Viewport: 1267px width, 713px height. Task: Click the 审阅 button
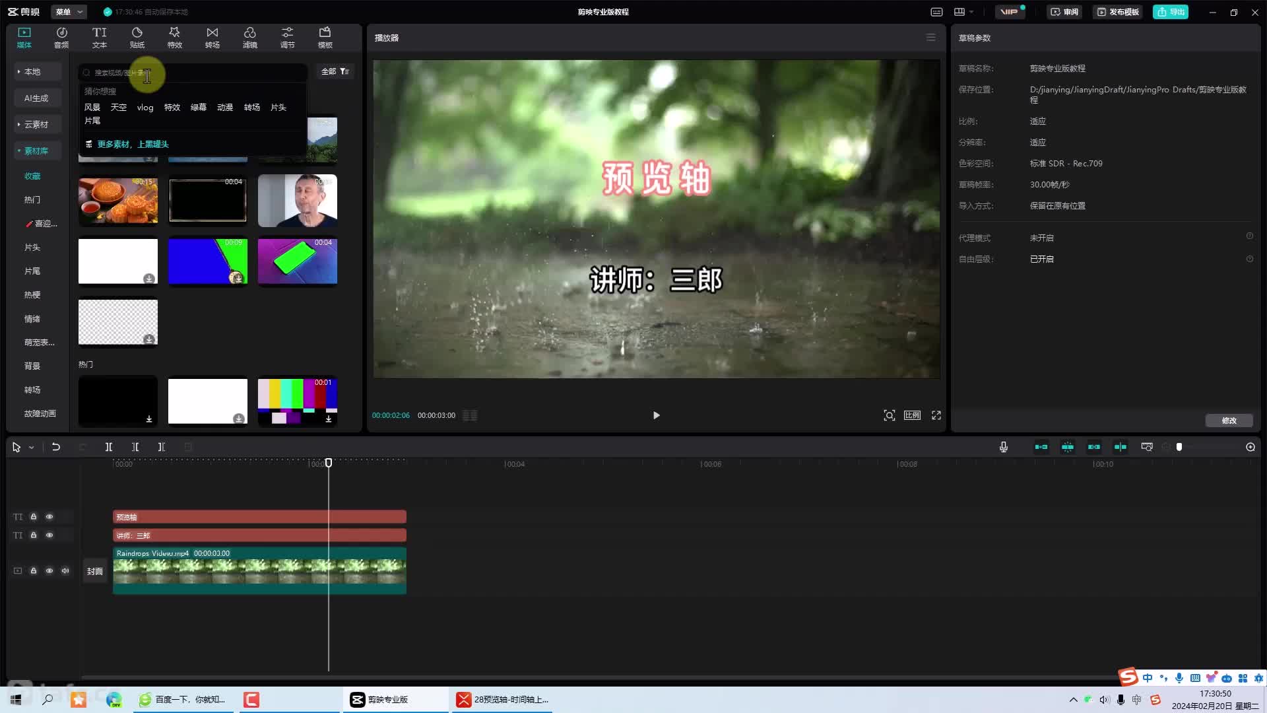coord(1064,12)
